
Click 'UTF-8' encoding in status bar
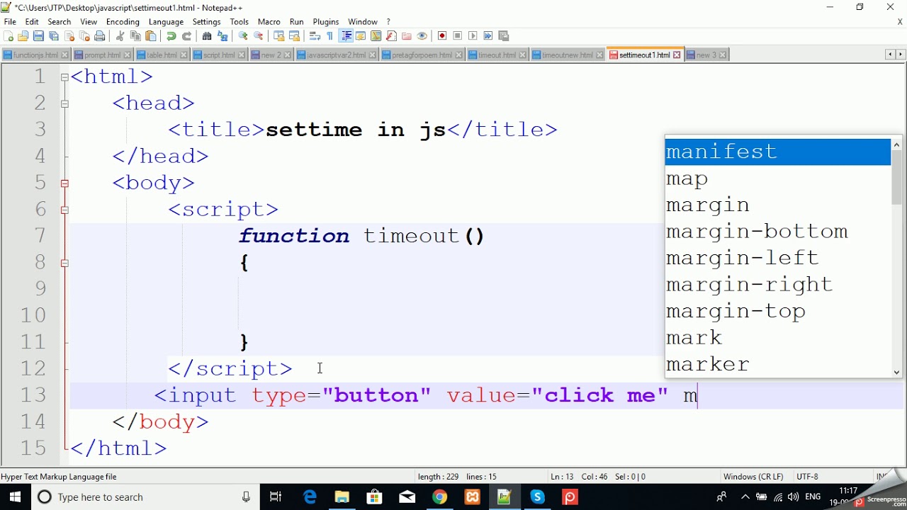click(x=808, y=477)
